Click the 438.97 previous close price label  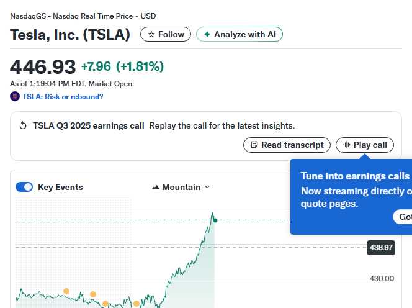click(381, 248)
